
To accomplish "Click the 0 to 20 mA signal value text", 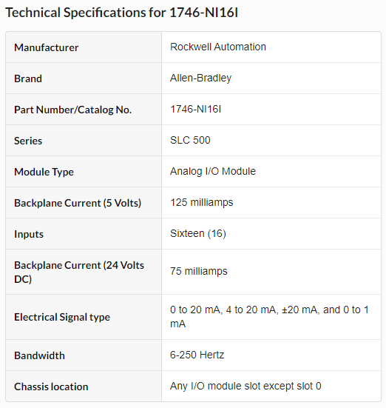I will pyautogui.click(x=269, y=317).
